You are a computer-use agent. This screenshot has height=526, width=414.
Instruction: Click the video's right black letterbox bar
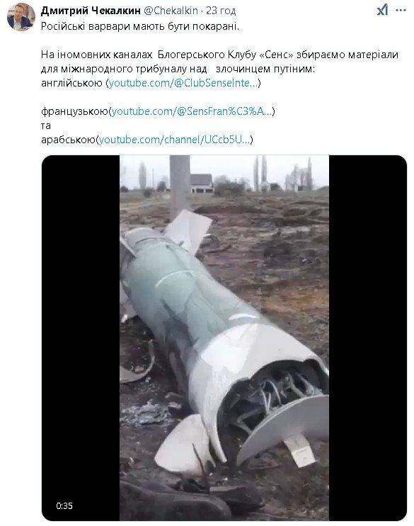coord(368,338)
